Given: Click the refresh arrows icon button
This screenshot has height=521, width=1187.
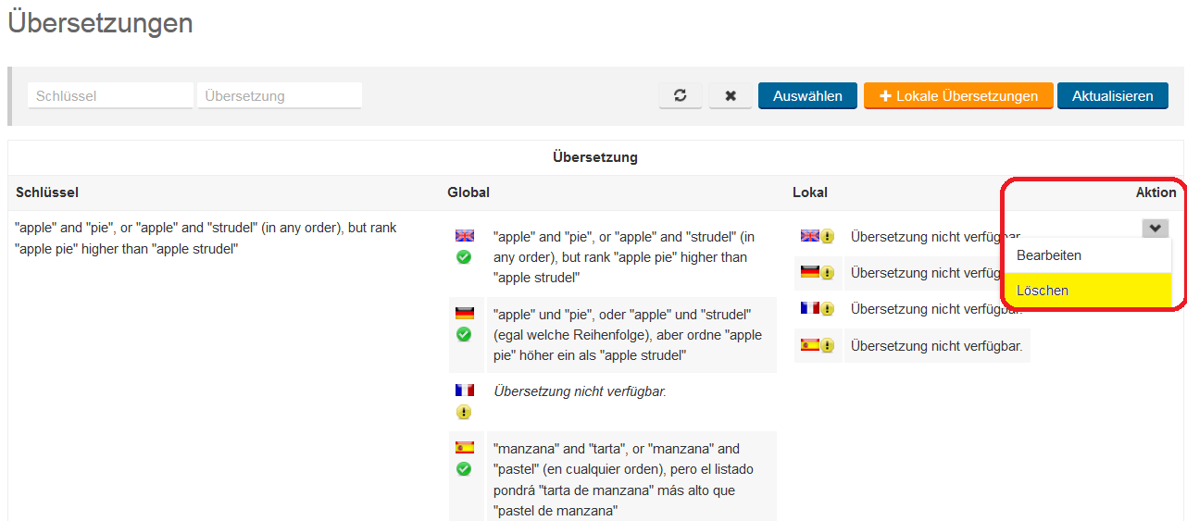Looking at the screenshot, I should (681, 96).
